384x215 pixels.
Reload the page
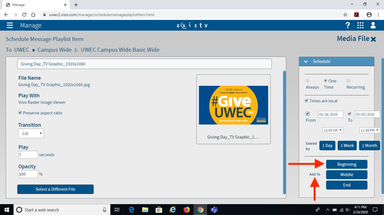pyautogui.click(x=24, y=15)
